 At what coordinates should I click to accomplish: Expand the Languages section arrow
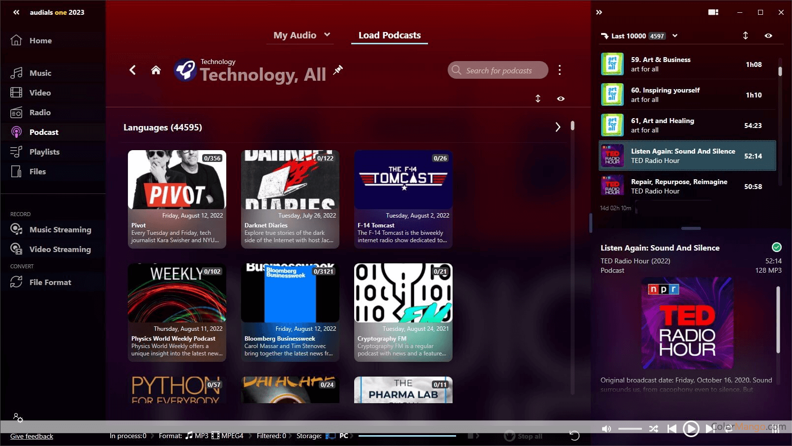557,127
